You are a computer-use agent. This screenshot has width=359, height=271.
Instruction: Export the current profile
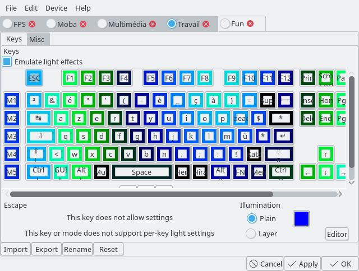[46, 249]
